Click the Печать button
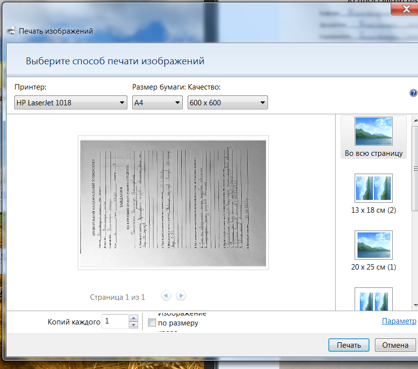Image resolution: width=418 pixels, height=369 pixels. click(349, 345)
